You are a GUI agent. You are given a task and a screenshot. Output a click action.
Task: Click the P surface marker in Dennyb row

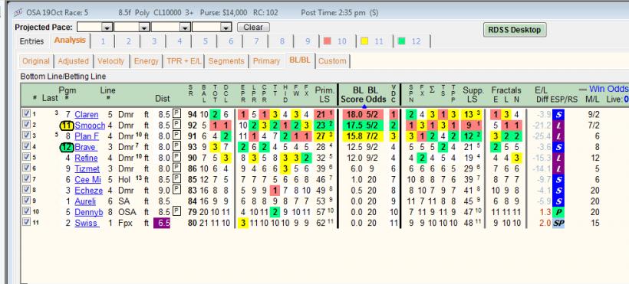(176, 211)
